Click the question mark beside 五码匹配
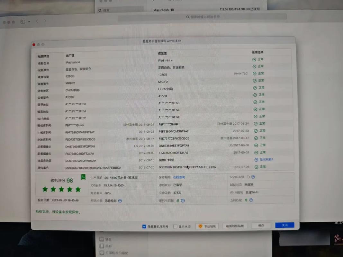343x257 pixels. pos(250,200)
